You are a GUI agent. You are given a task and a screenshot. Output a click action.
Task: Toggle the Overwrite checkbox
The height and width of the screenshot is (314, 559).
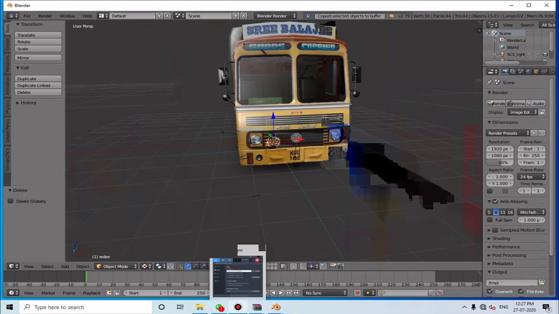[490, 291]
